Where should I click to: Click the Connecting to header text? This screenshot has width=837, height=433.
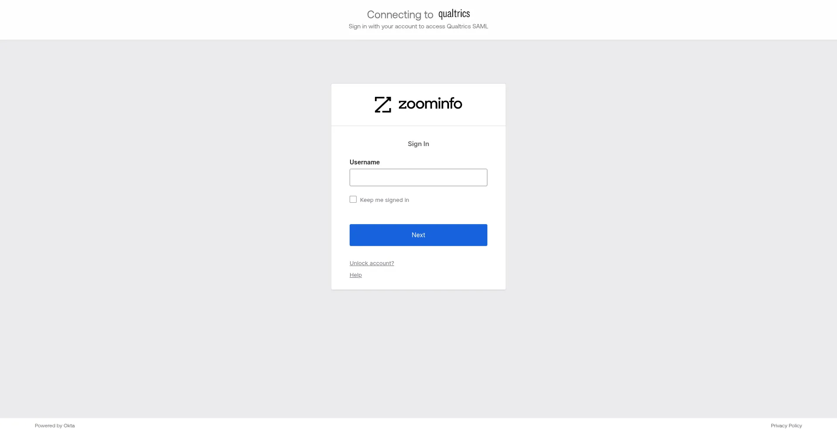tap(400, 14)
